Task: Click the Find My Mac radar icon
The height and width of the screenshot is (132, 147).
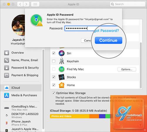Action: click(61, 69)
